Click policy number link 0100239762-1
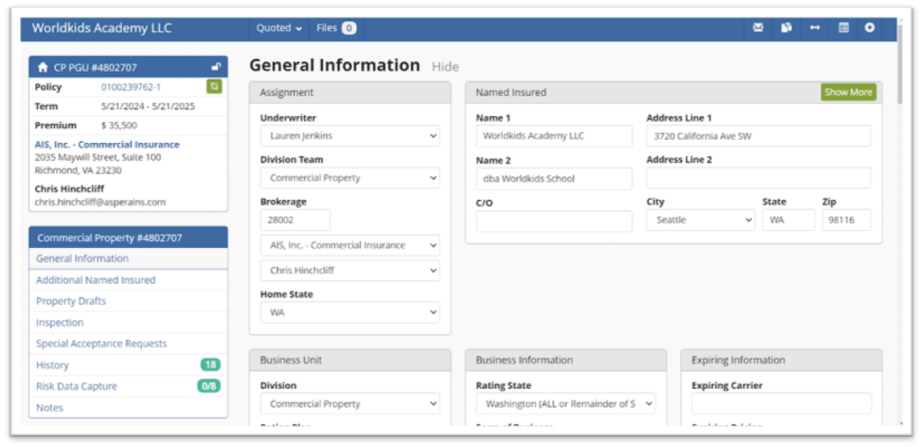 coord(131,87)
